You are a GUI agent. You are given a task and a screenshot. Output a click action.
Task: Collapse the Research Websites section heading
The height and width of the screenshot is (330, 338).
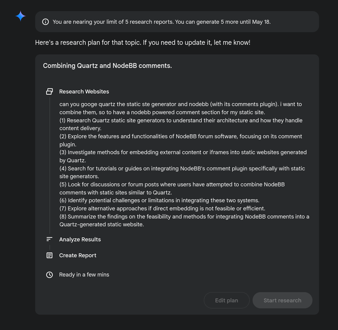tap(84, 92)
